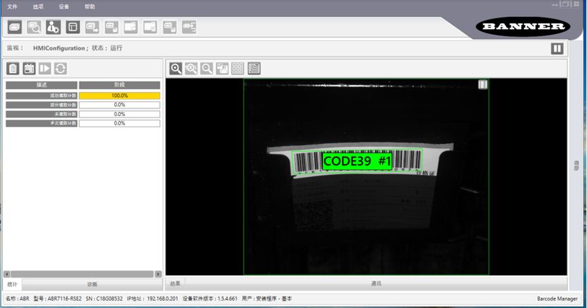
Task: Pause monitoring with the pause button
Action: 557,48
